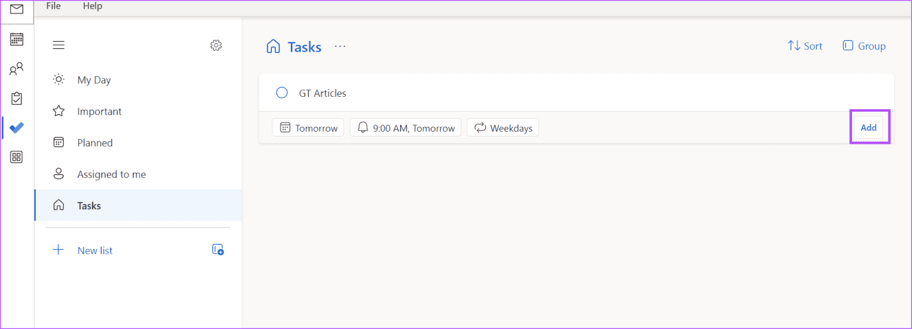Click the Tasks list title heading
The height and width of the screenshot is (329, 912).
pos(305,48)
